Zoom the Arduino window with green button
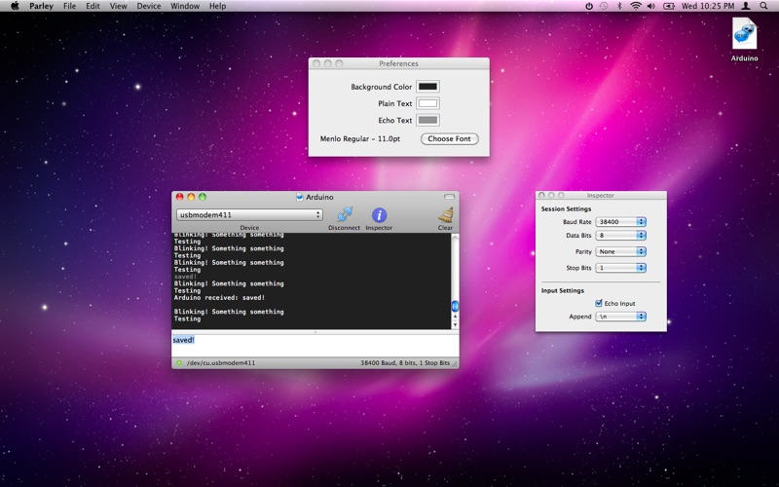The width and height of the screenshot is (779, 487). point(203,197)
